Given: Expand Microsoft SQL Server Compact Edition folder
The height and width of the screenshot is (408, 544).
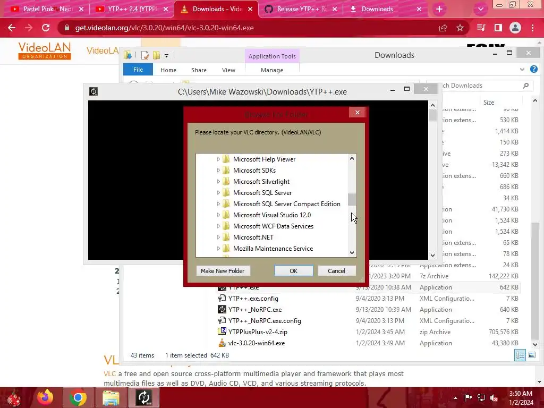Looking at the screenshot, I should coord(218,203).
